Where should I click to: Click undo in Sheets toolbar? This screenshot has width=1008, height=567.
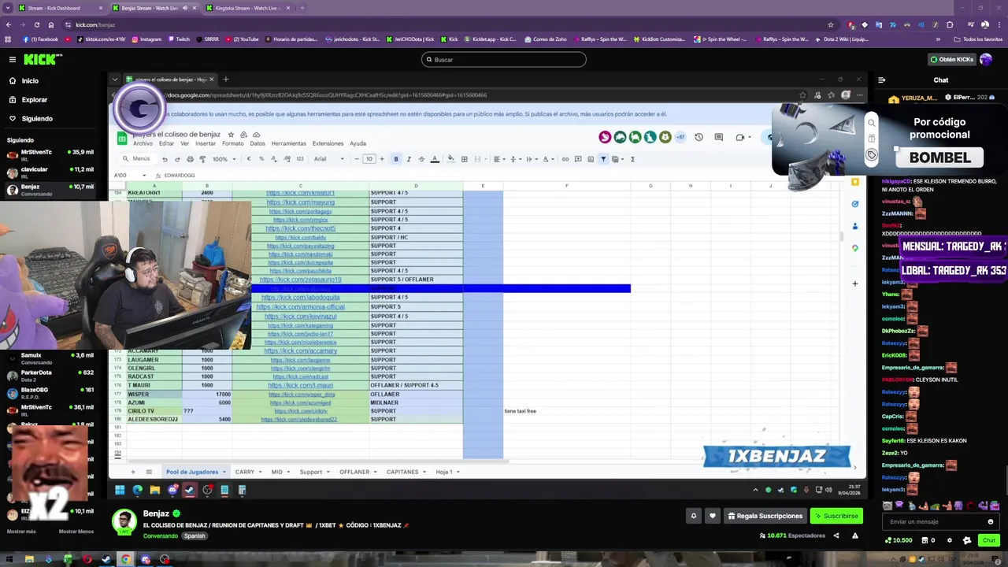point(165,159)
